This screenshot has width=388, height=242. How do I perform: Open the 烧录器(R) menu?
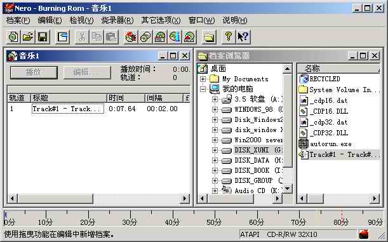point(117,20)
